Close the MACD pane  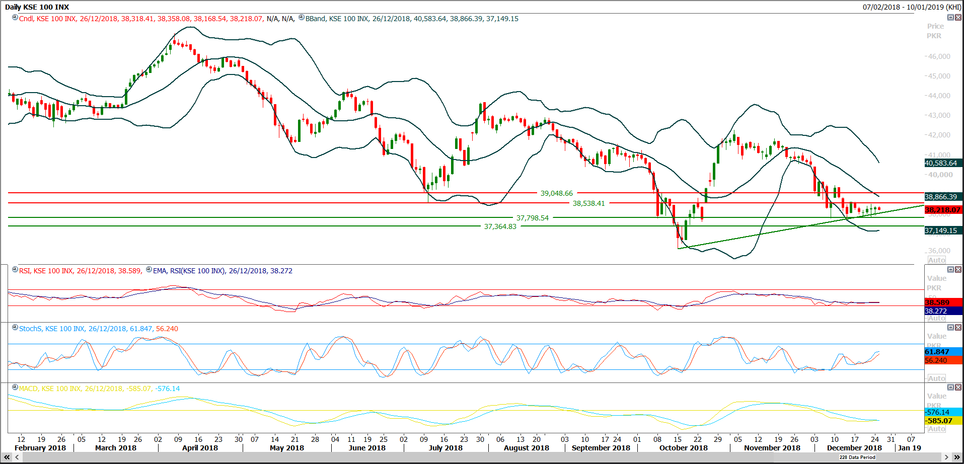(958, 388)
